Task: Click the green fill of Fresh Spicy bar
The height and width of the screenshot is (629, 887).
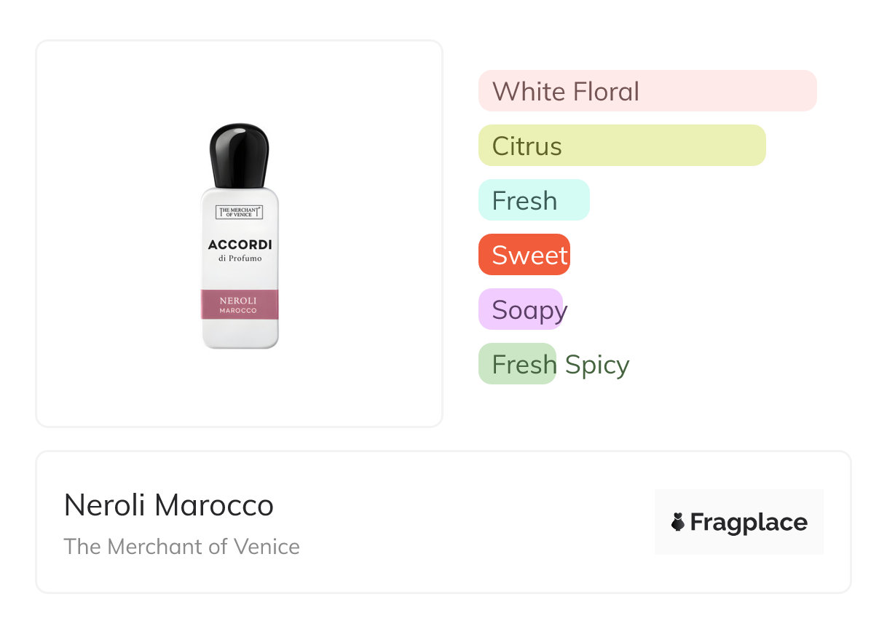Action: click(x=516, y=364)
